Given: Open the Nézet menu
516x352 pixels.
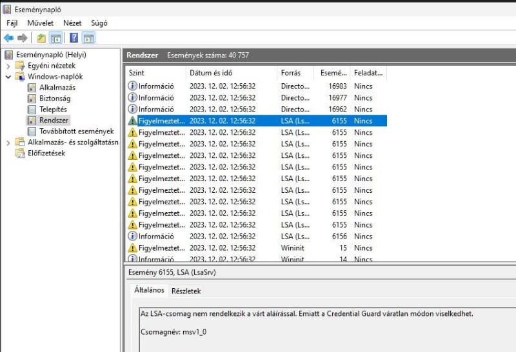Looking at the screenshot, I should [x=72, y=23].
